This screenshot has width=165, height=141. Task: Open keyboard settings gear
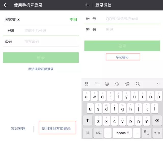click(x=127, y=84)
